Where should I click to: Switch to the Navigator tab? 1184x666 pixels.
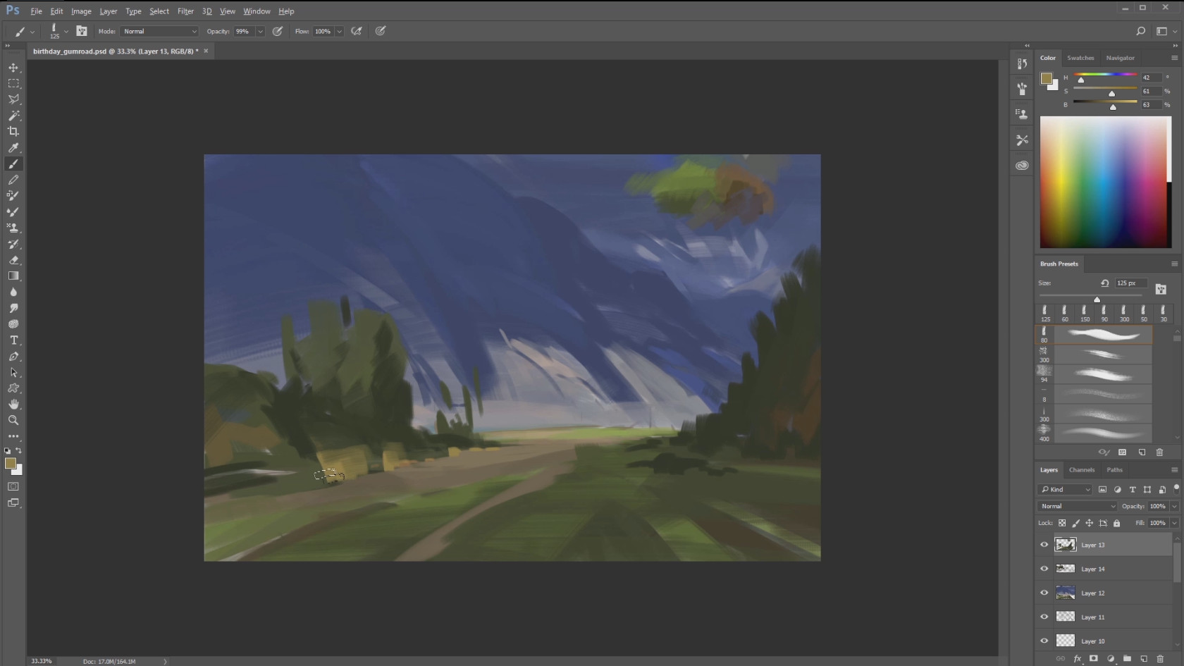pos(1120,58)
